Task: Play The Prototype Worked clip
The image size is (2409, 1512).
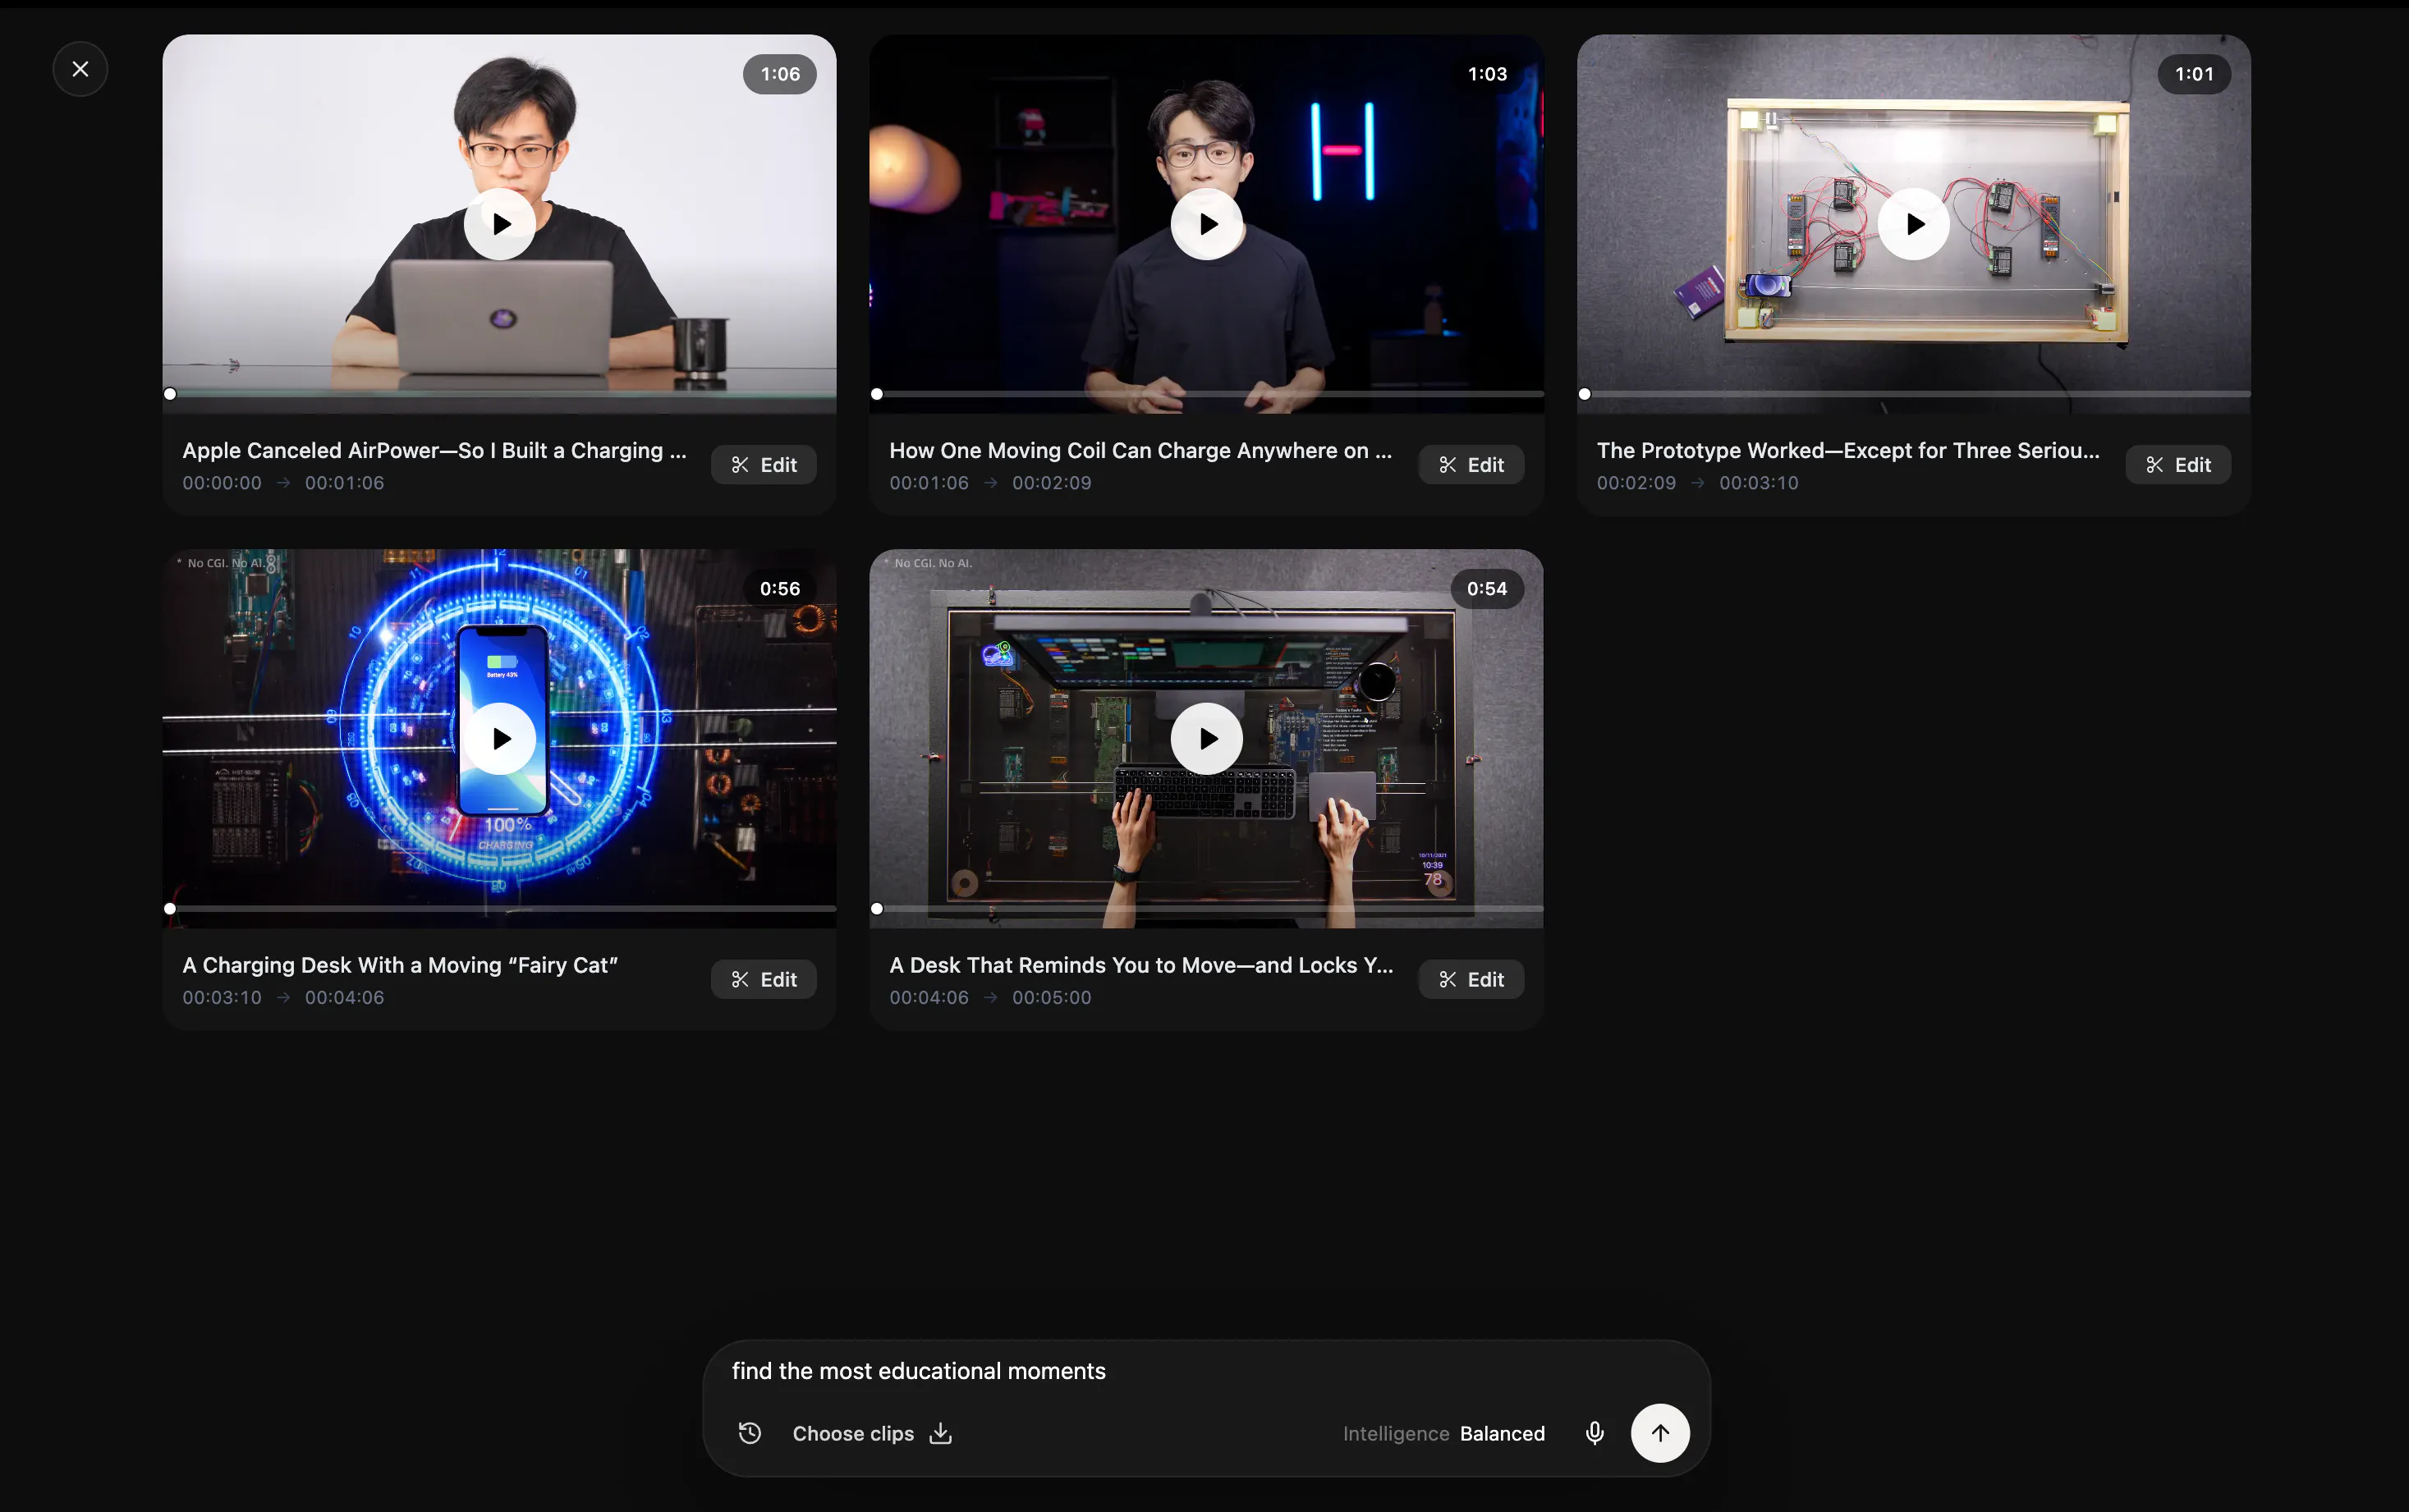Action: (x=1914, y=224)
